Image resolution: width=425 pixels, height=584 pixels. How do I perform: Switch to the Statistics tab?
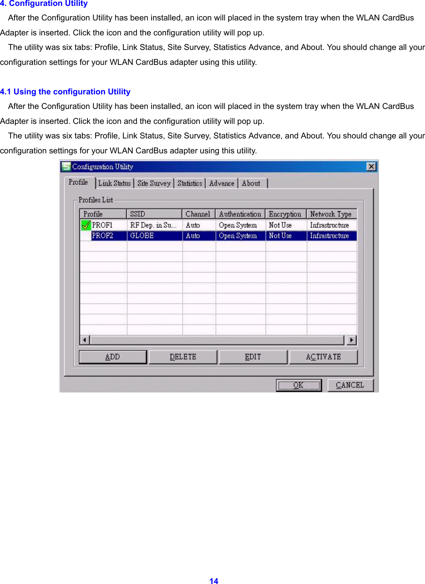pyautogui.click(x=190, y=183)
